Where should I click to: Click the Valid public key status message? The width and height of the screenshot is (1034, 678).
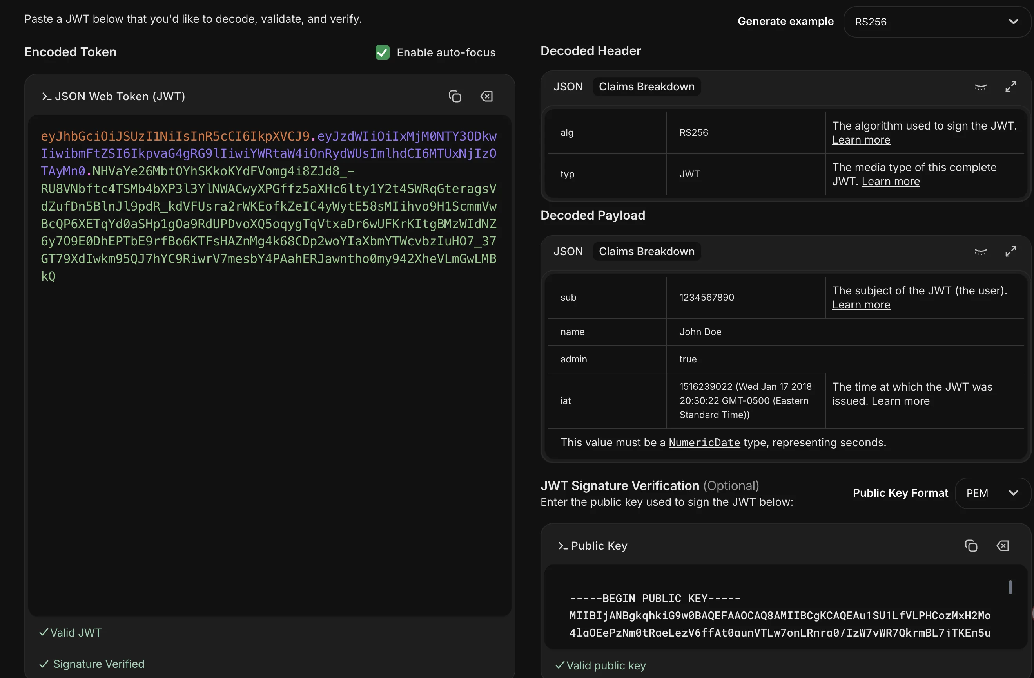point(600,666)
